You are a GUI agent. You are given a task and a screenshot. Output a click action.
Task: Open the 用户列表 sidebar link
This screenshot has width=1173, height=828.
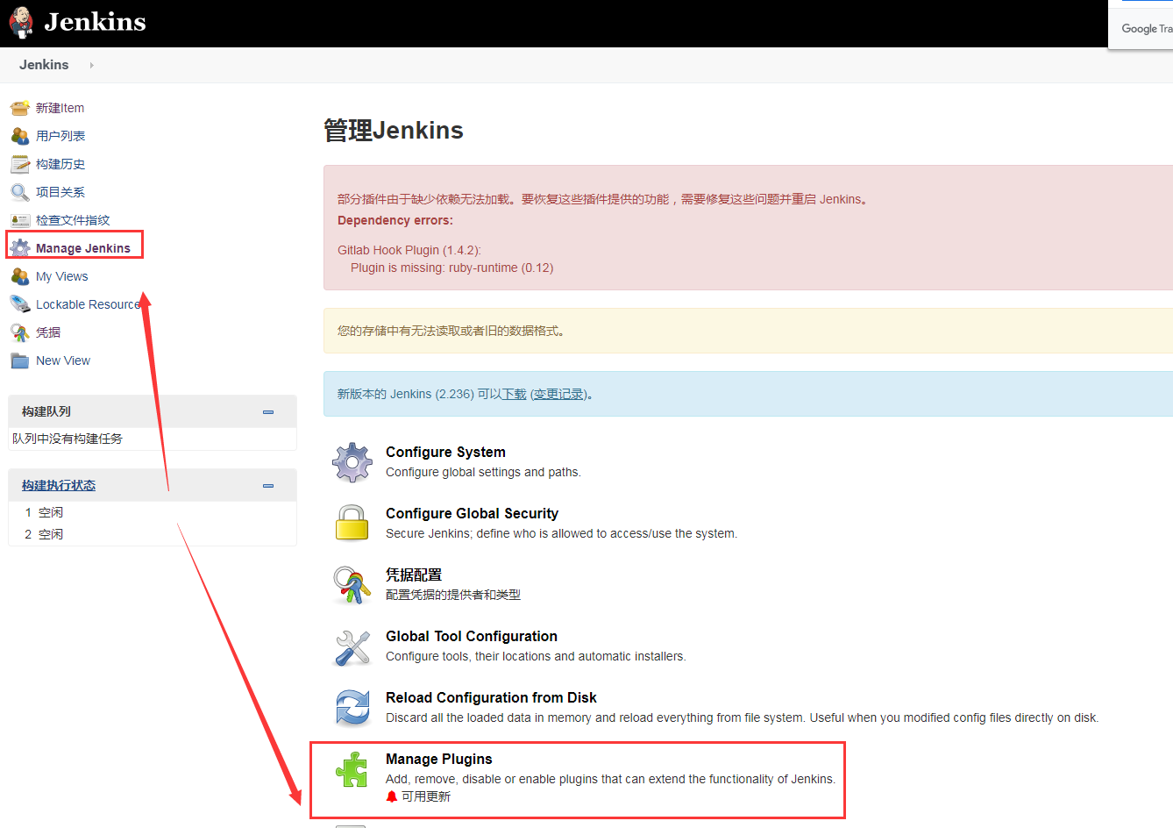pos(60,136)
